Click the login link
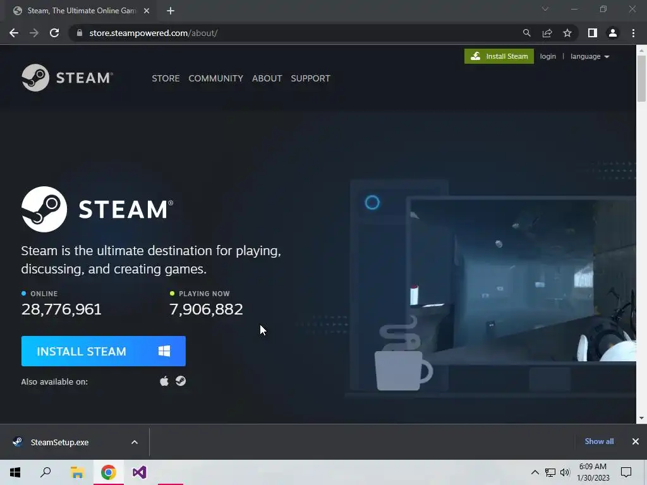Viewport: 647px width, 485px height. coord(548,56)
